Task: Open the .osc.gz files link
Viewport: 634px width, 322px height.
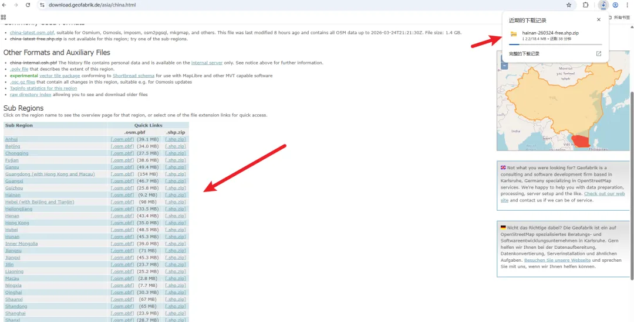Action: coord(23,82)
